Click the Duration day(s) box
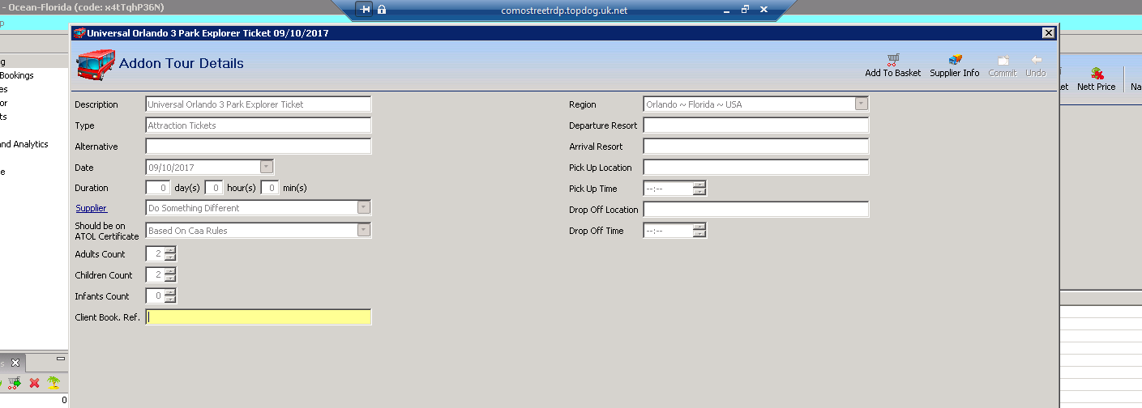Viewport: 1142px width, 408px height. pyautogui.click(x=158, y=188)
